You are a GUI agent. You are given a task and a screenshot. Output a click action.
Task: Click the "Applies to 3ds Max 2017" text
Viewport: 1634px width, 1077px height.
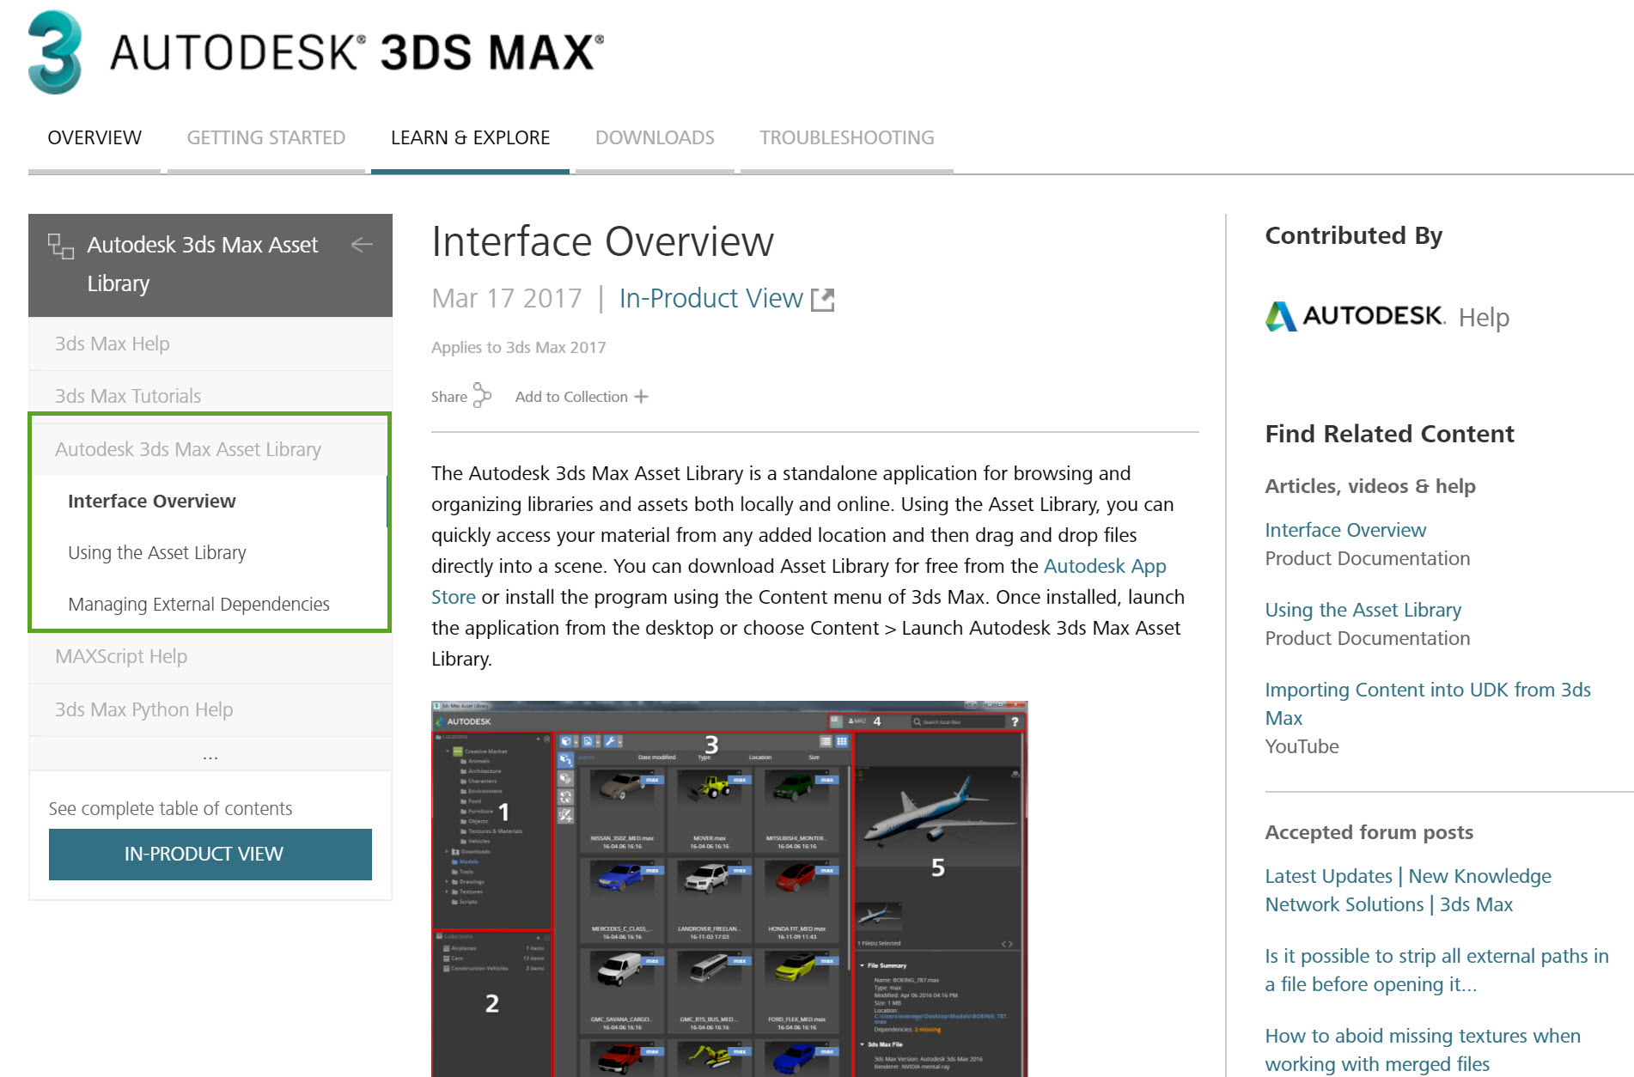point(519,347)
